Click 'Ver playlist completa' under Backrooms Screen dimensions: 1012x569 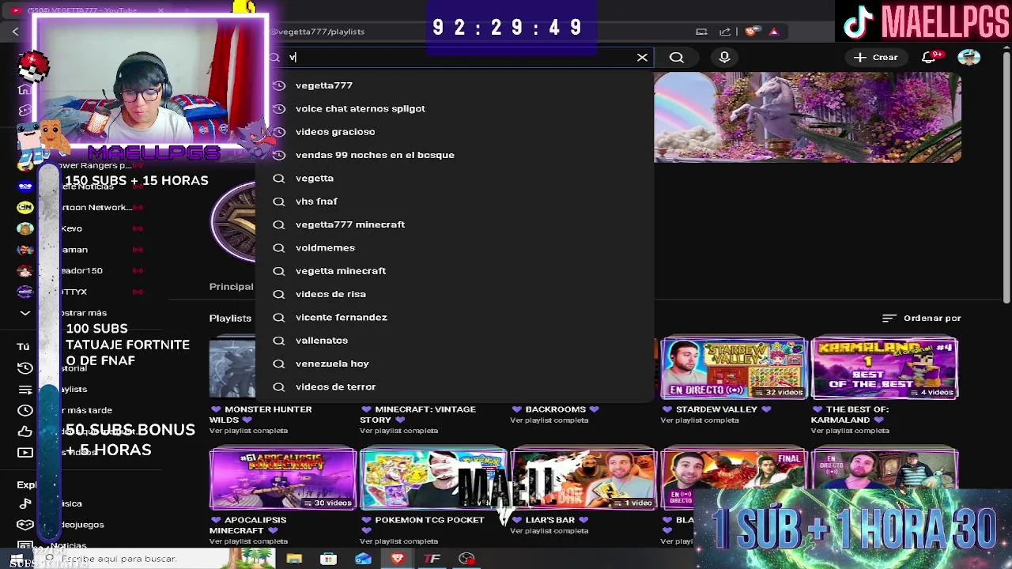coord(549,420)
